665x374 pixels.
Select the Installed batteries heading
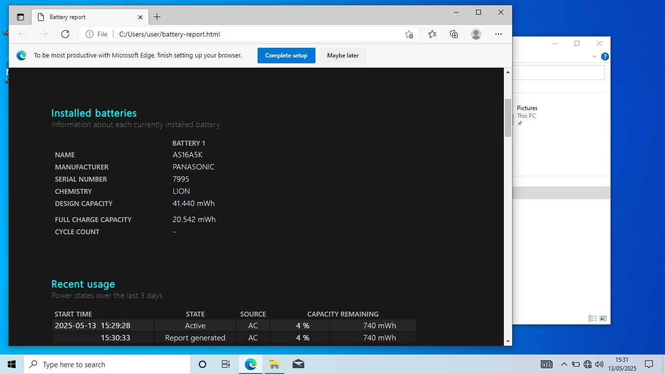pos(94,113)
